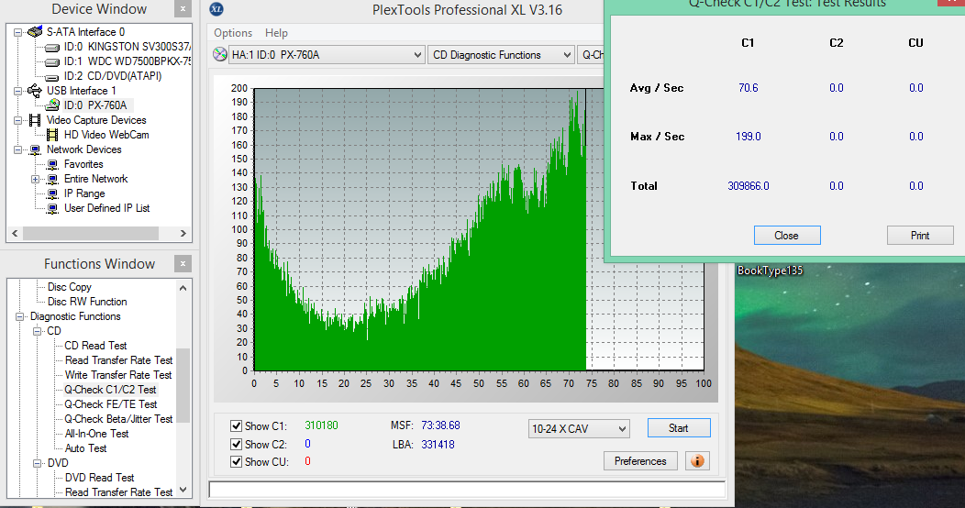Click Device Window horizontal scrollbar left arrow
Viewport: 965px width, 508px height.
16,234
